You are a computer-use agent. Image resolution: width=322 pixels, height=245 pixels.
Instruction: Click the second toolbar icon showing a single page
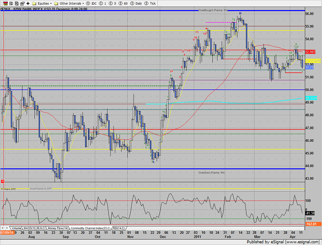tap(11, 3)
